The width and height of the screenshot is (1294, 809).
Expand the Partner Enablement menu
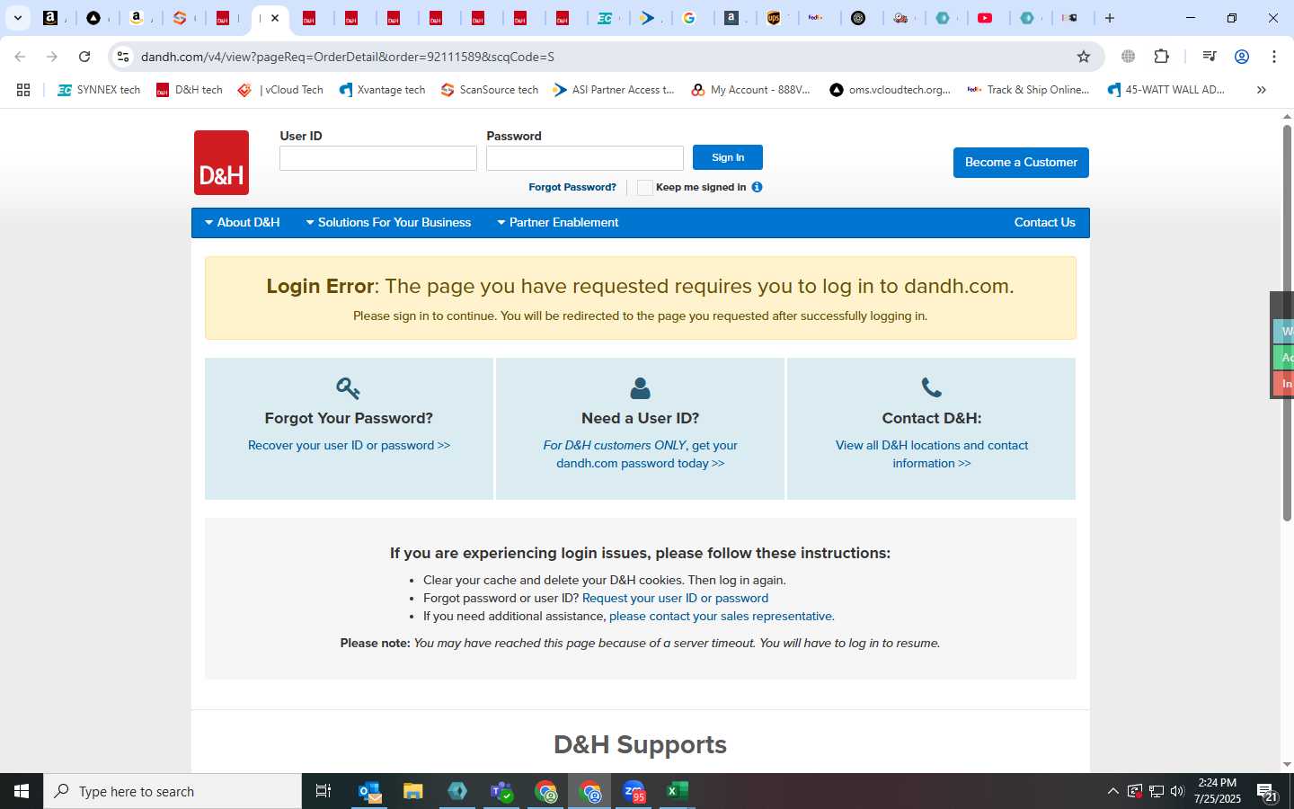click(558, 222)
